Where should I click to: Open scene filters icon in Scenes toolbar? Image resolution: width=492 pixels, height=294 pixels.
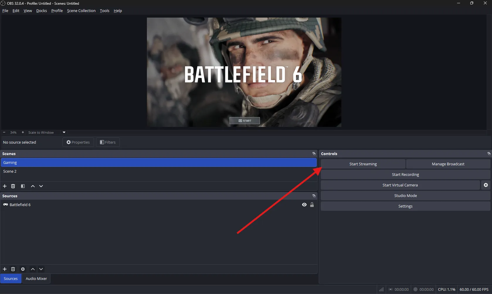(x=23, y=186)
